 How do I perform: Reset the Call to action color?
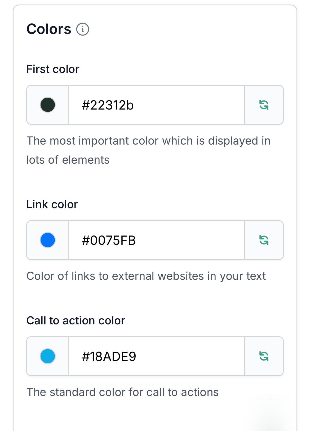264,356
